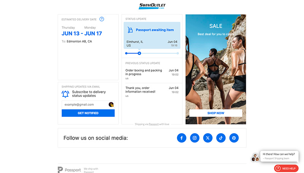Select the Passport awaiting item cart icon
Screen dimensions: 304x173
(x=130, y=30)
